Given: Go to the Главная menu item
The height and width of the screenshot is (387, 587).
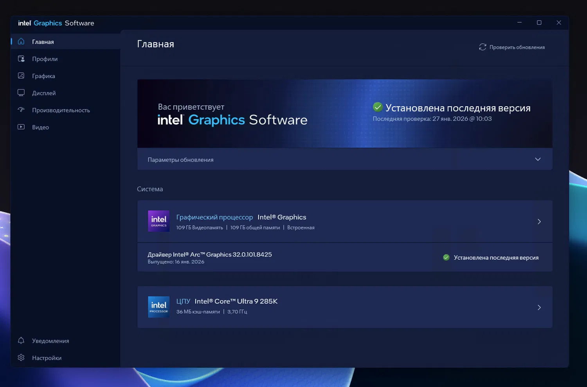Looking at the screenshot, I should coord(66,41).
